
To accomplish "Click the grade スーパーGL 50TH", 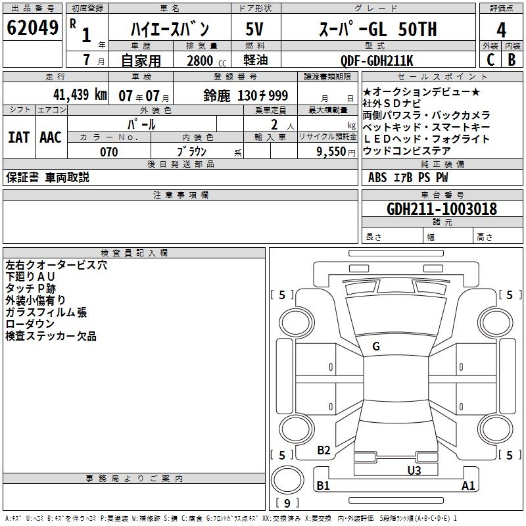I will [378, 29].
